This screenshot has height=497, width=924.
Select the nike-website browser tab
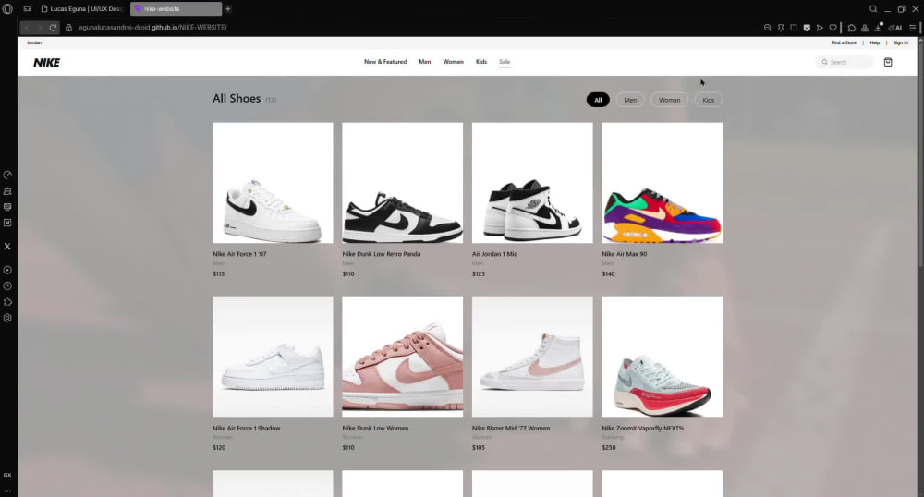click(x=176, y=9)
